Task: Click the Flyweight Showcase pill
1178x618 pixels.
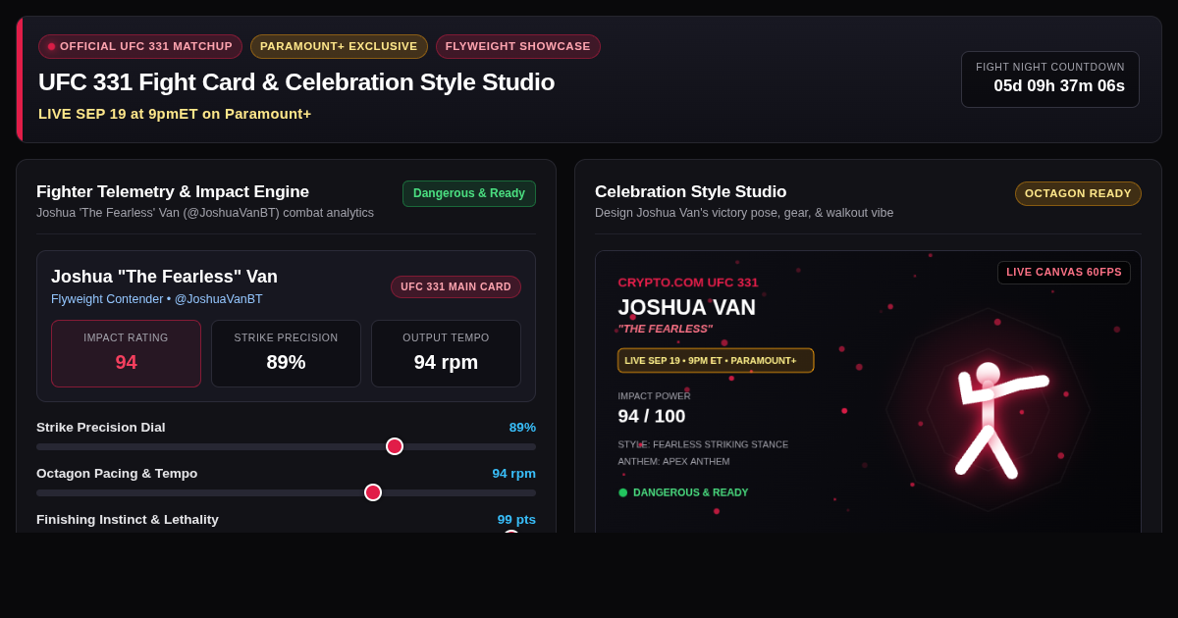Action: click(518, 46)
